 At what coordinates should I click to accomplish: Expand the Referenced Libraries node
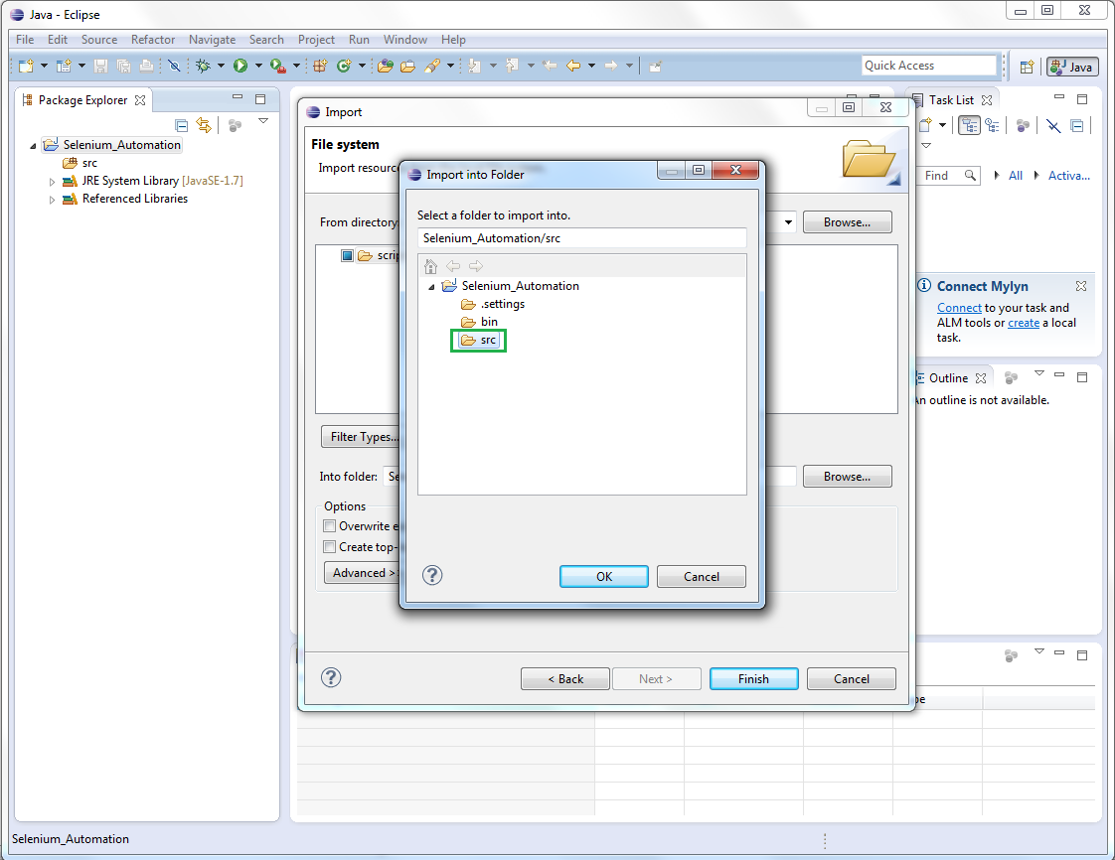[52, 200]
